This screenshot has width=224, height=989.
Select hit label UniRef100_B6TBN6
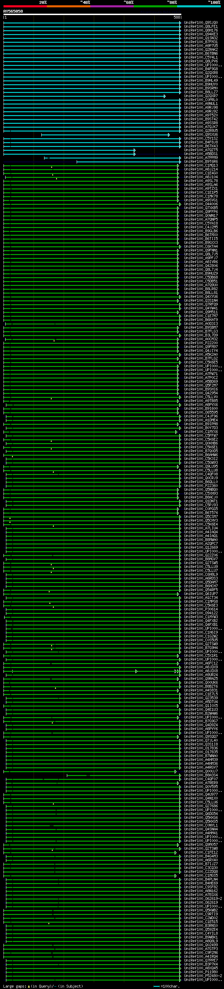[201, 53]
